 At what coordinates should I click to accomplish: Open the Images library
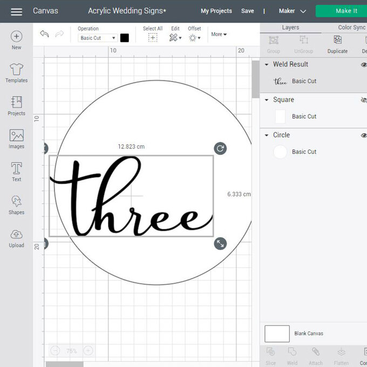[16, 139]
